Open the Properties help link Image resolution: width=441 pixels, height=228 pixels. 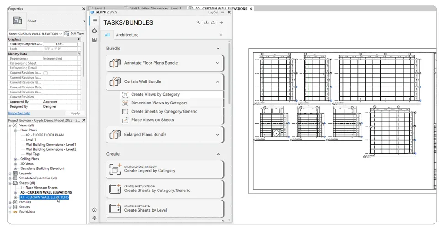[19, 113]
